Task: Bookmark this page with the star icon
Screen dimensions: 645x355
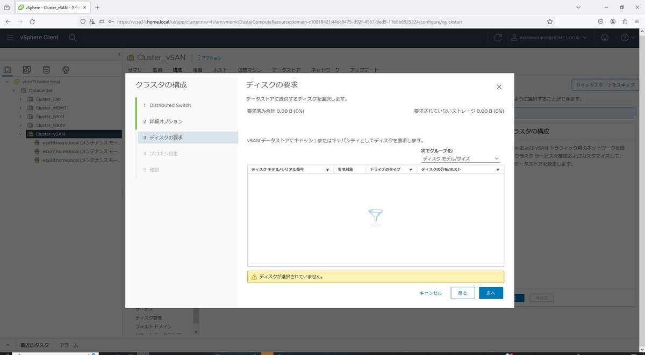Action: coord(550,21)
